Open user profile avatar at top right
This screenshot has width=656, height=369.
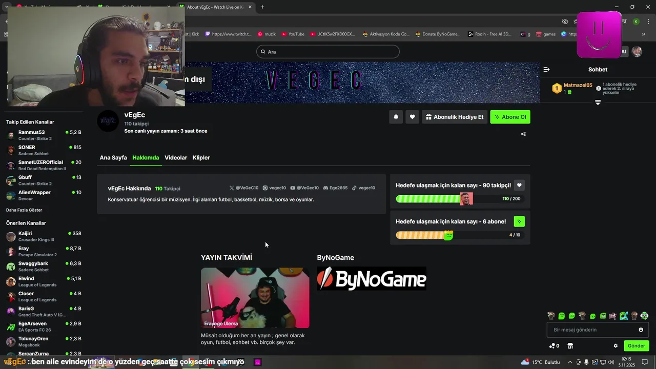pos(637,51)
